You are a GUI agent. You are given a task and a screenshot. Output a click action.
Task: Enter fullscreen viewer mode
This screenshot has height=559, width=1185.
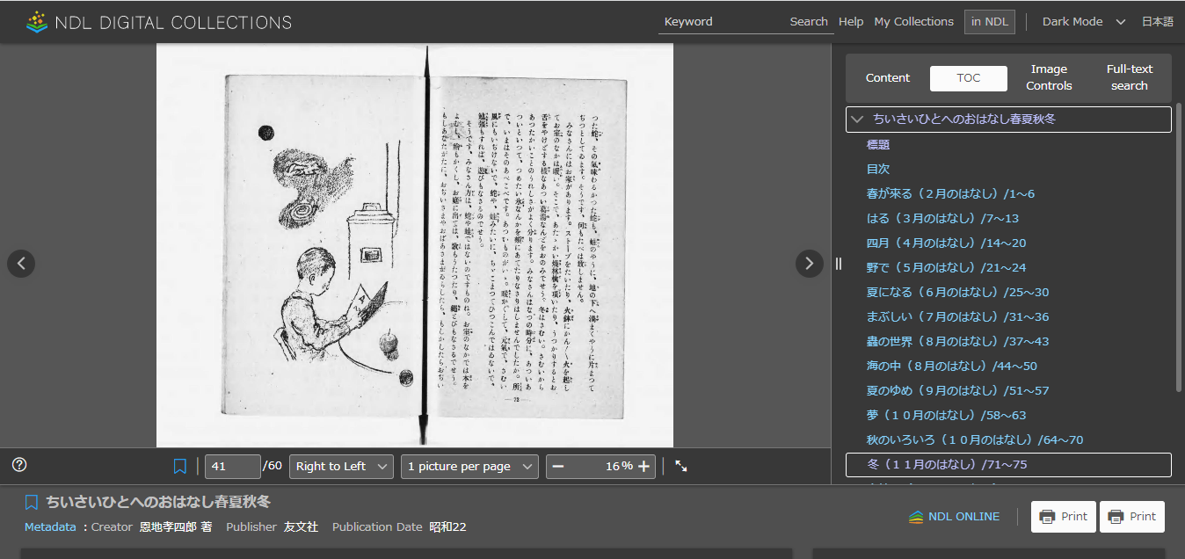(x=680, y=467)
